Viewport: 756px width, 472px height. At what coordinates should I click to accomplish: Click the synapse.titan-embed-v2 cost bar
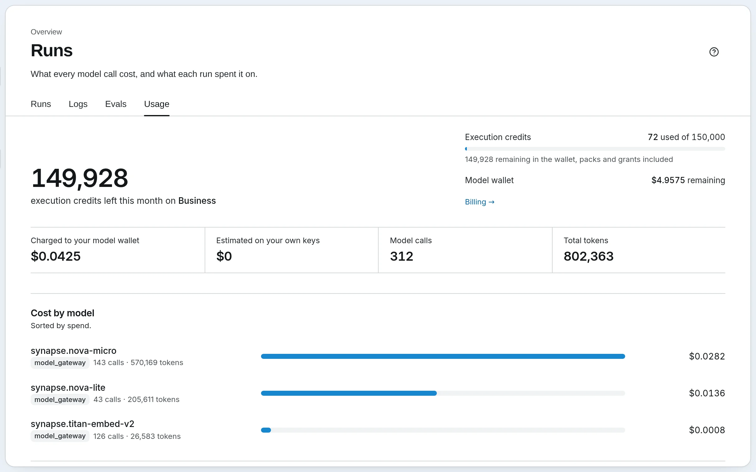pos(443,430)
